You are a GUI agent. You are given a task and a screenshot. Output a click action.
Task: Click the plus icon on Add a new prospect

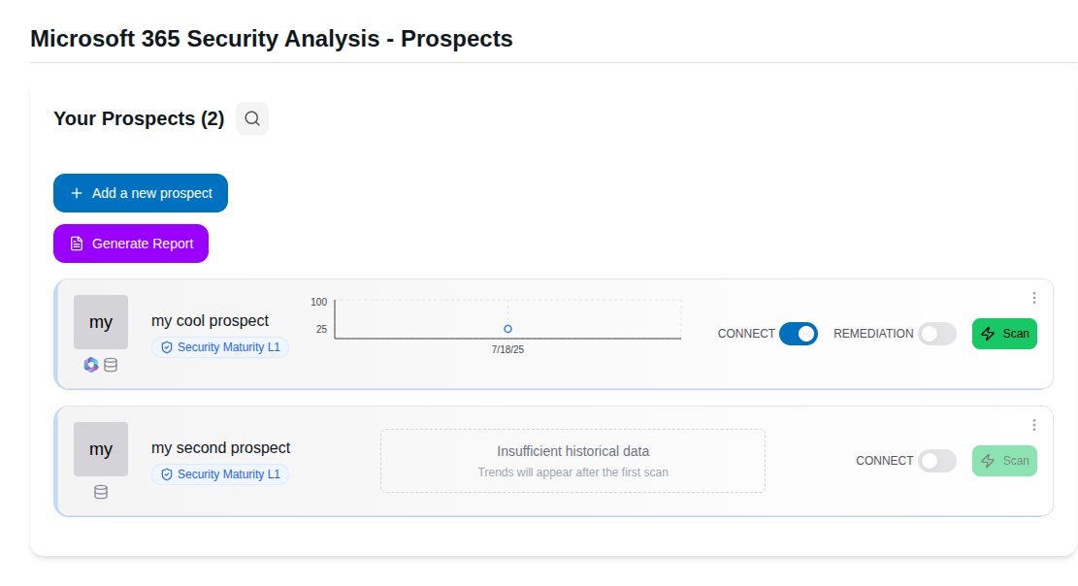[x=75, y=192]
